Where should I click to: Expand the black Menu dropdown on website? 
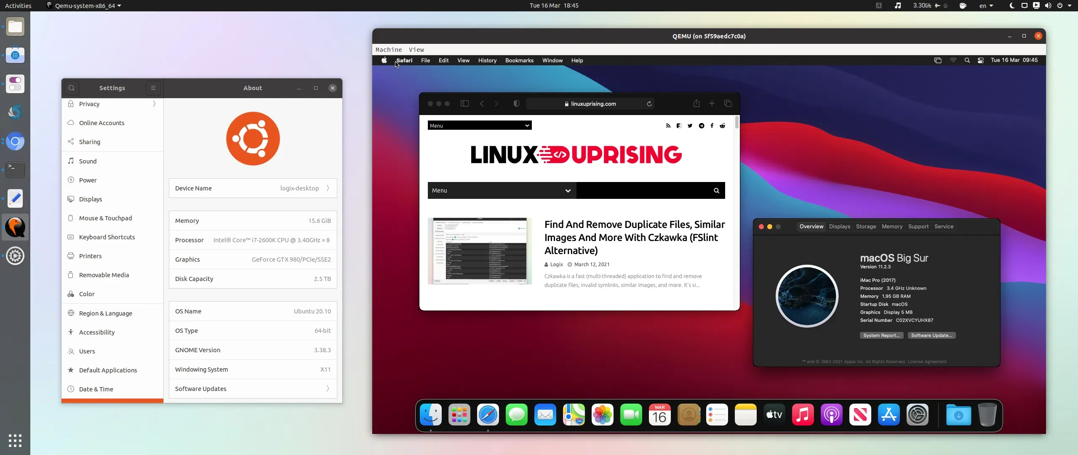tap(502, 190)
